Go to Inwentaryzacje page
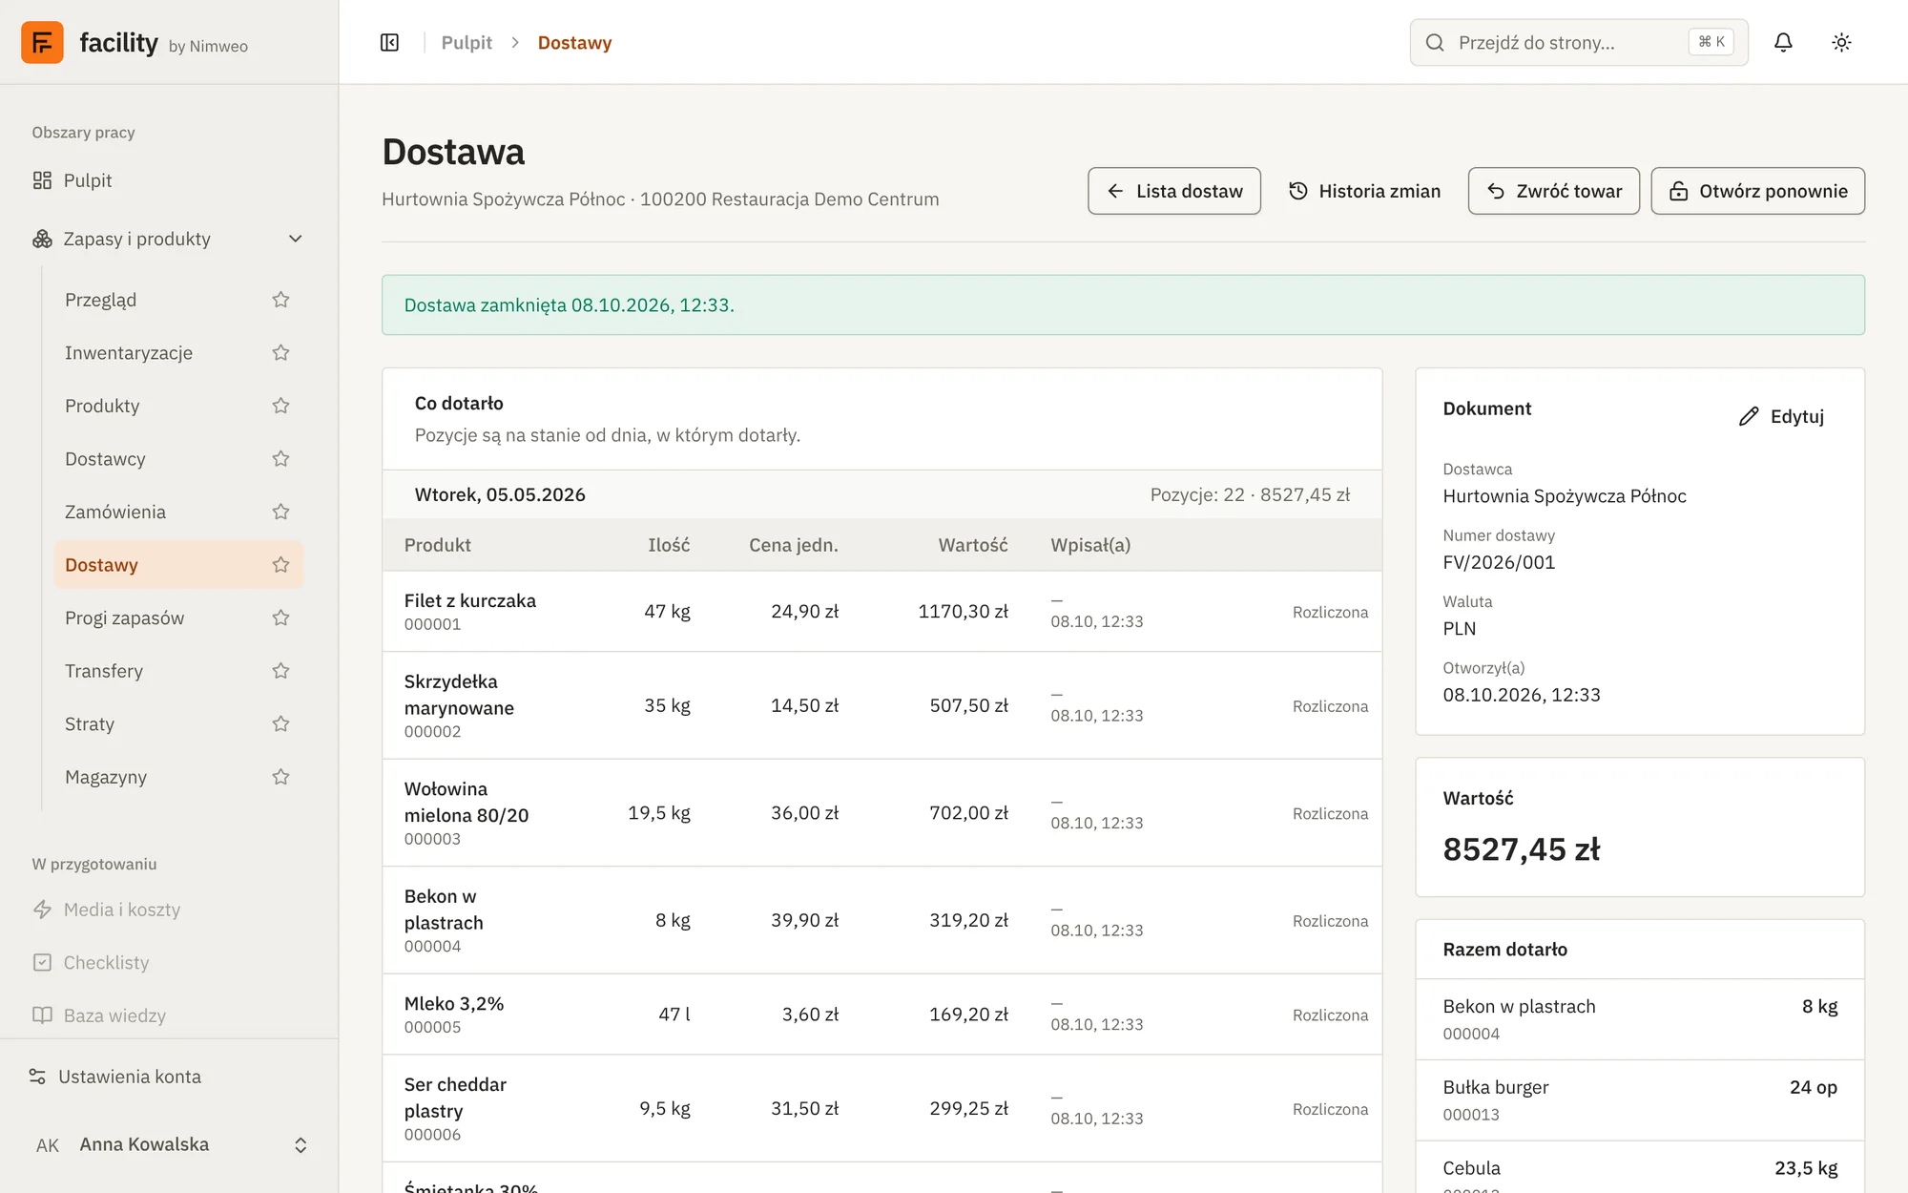Image resolution: width=1908 pixels, height=1193 pixels. click(129, 353)
